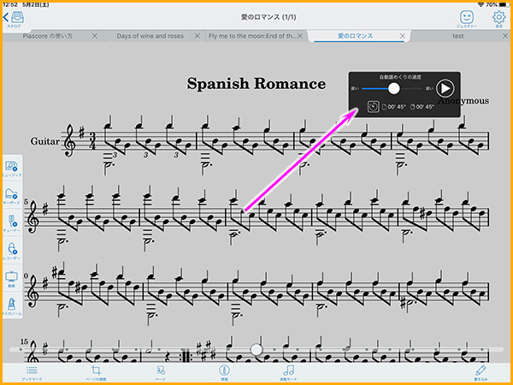
Task: Close the "愛のロマンス" tab
Action: [x=403, y=36]
